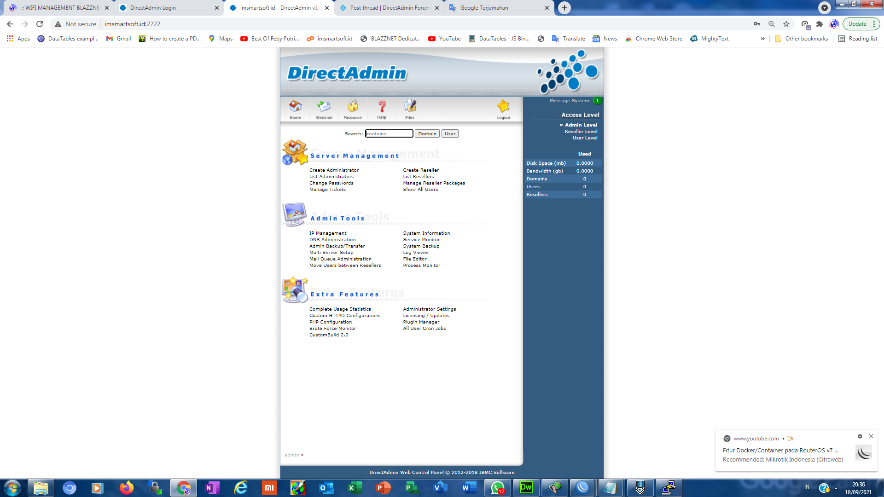Viewport: 884px width, 497px height.
Task: Open IP Management link
Action: (x=328, y=233)
